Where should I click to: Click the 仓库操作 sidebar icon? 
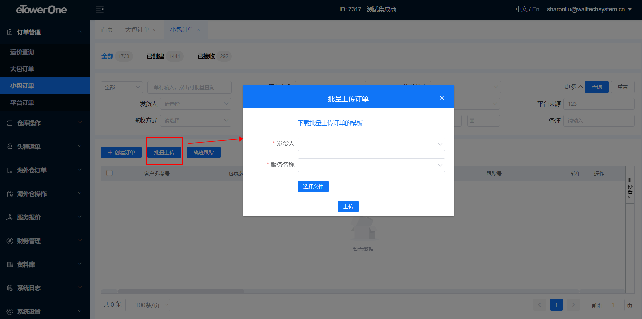[x=10, y=123]
